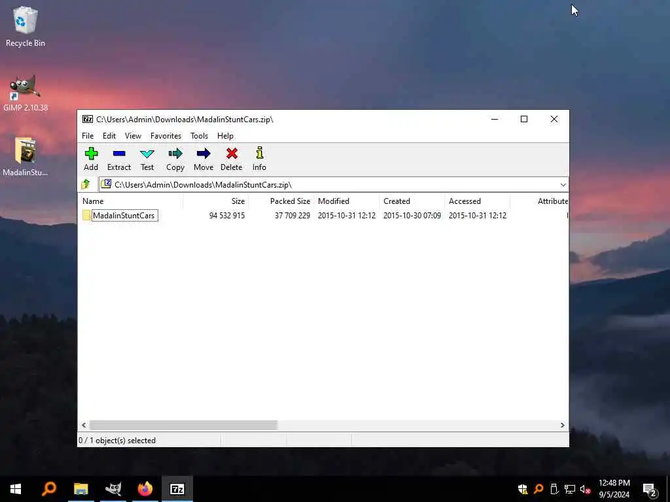Select the MadalinStu... desktop archive icon

tap(26, 157)
